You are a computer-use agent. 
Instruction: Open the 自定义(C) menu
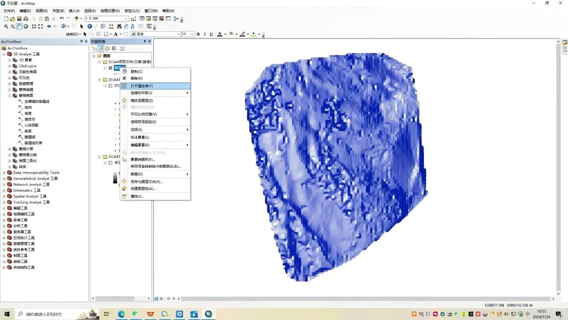[x=132, y=11]
